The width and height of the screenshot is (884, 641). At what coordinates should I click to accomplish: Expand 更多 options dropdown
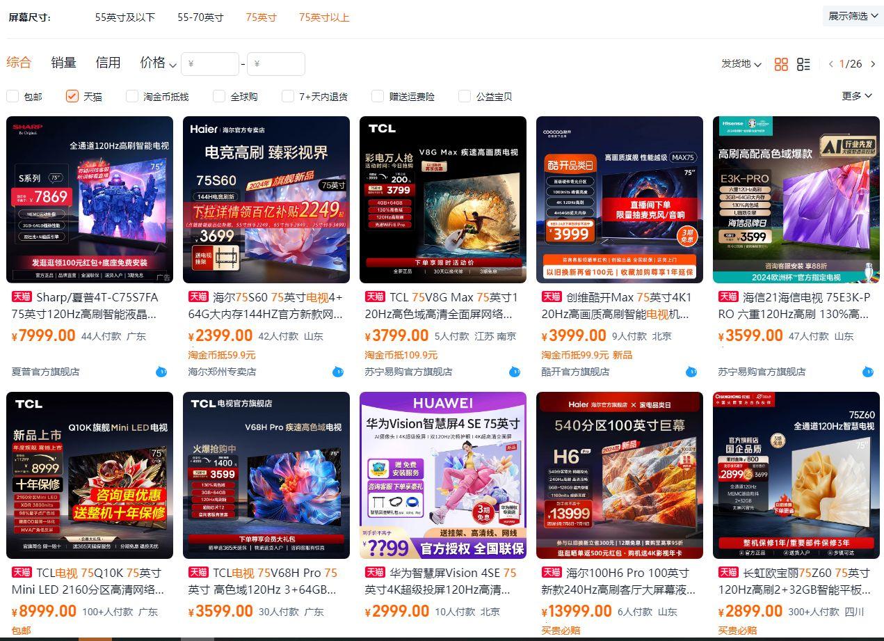858,95
